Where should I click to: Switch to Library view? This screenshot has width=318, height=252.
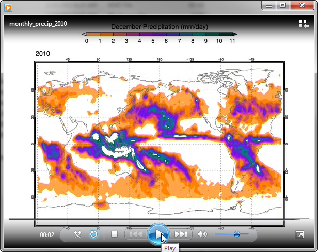[303, 24]
